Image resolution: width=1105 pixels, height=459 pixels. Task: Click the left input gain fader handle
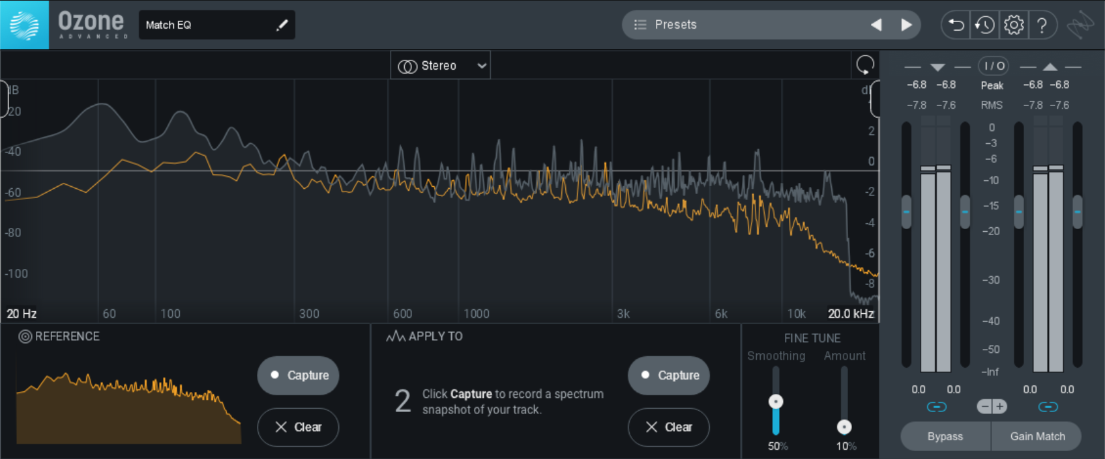coord(906,212)
